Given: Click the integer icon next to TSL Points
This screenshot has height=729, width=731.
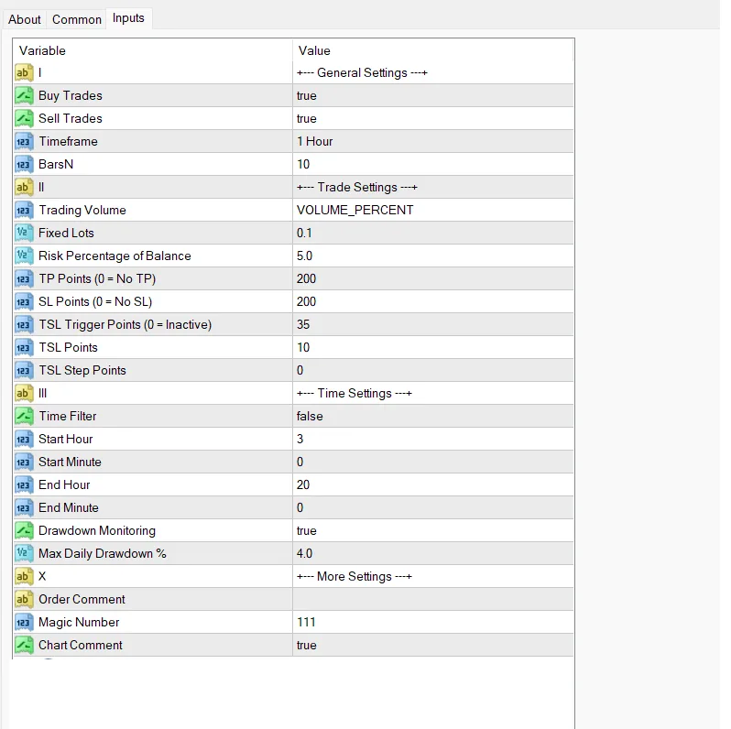Looking at the screenshot, I should click(x=25, y=348).
